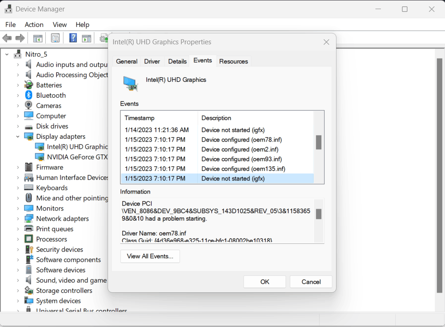This screenshot has height=327, width=445.
Task: Collapse the Display adapters tree
Action: pos(18,136)
